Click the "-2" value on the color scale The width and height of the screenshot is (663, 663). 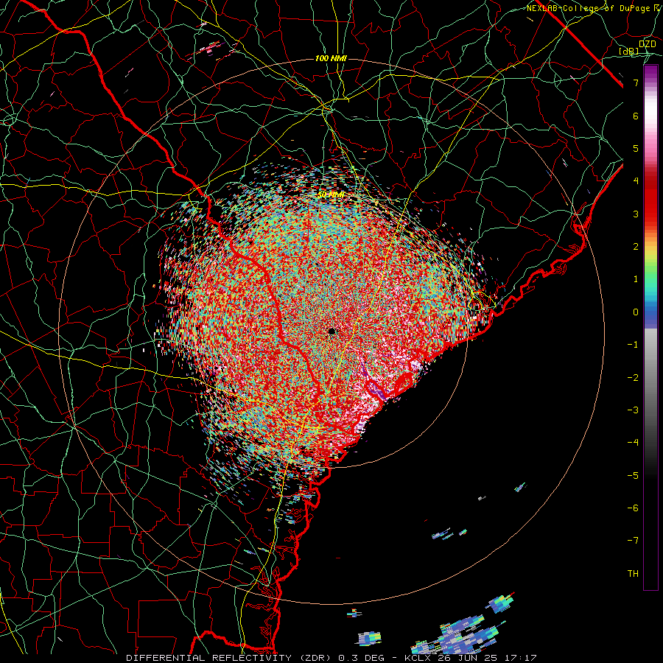[x=633, y=377]
